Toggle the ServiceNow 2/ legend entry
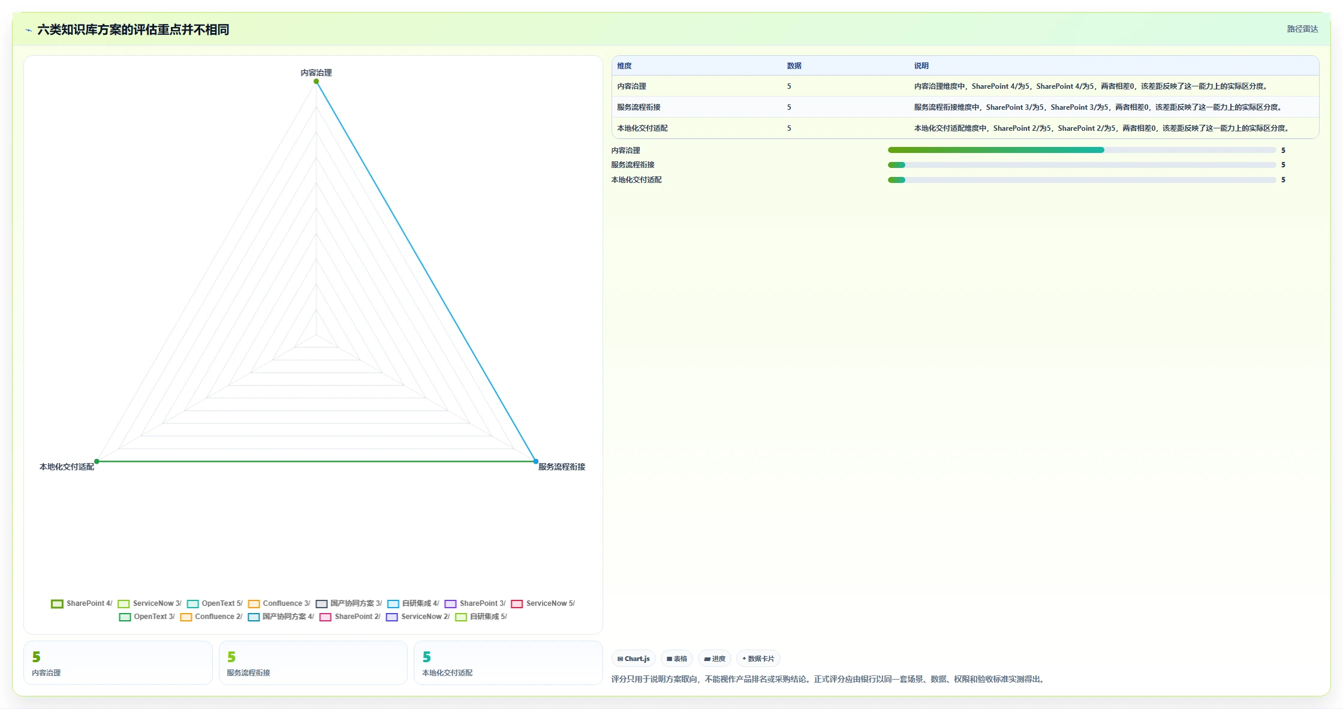Viewport: 1343px width, 709px height. 418,617
